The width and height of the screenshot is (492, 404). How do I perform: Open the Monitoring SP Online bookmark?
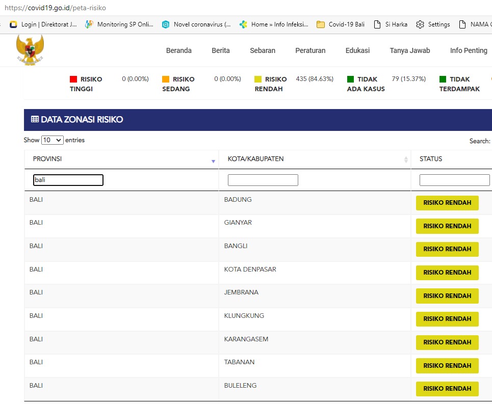pyautogui.click(x=119, y=24)
